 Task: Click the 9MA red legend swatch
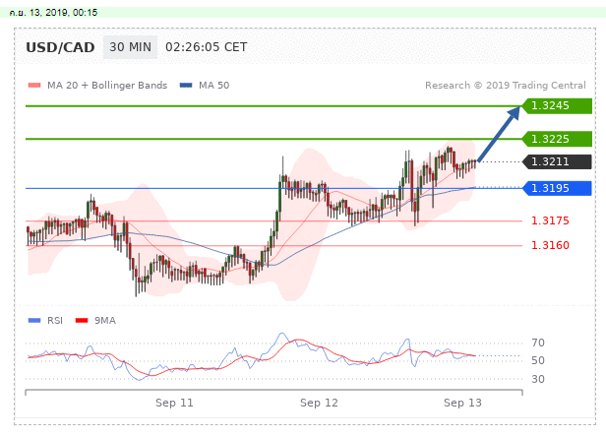[x=82, y=321]
